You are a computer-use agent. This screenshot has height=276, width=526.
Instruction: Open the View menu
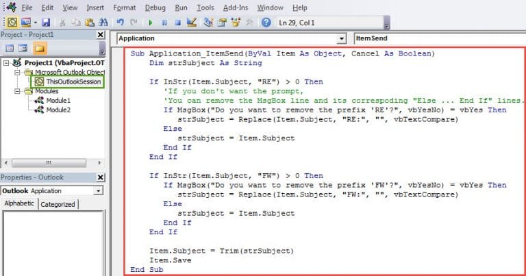(70, 8)
